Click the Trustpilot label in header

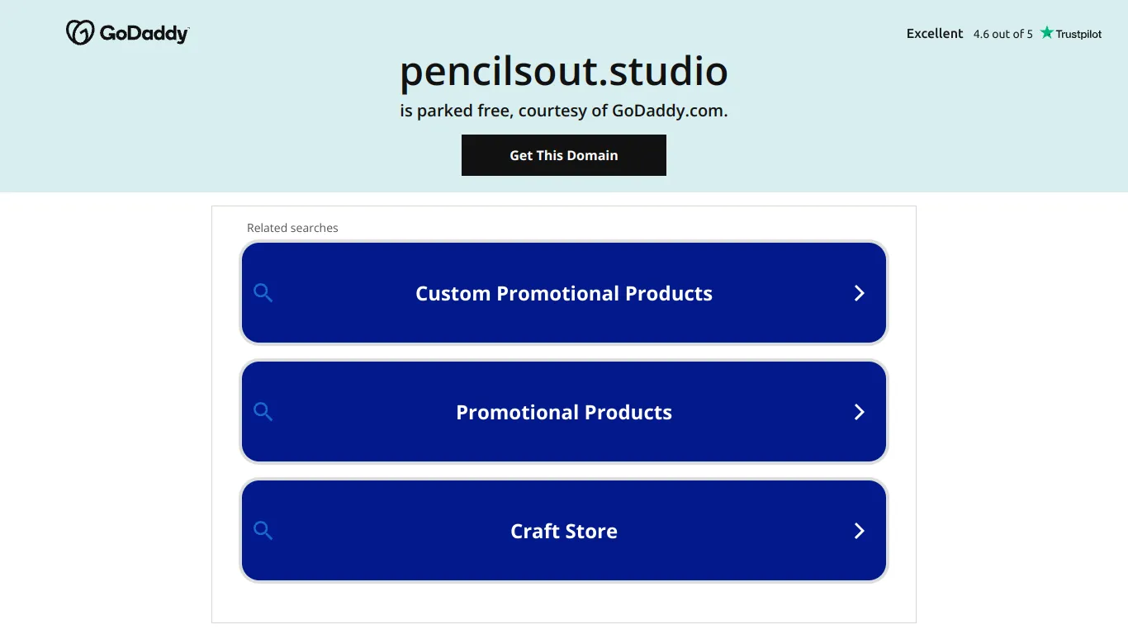click(x=1078, y=34)
